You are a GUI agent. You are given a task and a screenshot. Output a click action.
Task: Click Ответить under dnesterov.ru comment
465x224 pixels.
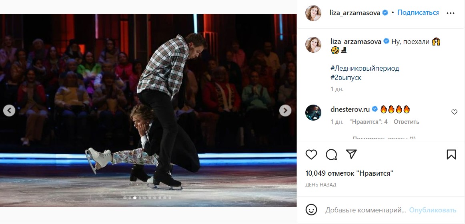point(406,122)
